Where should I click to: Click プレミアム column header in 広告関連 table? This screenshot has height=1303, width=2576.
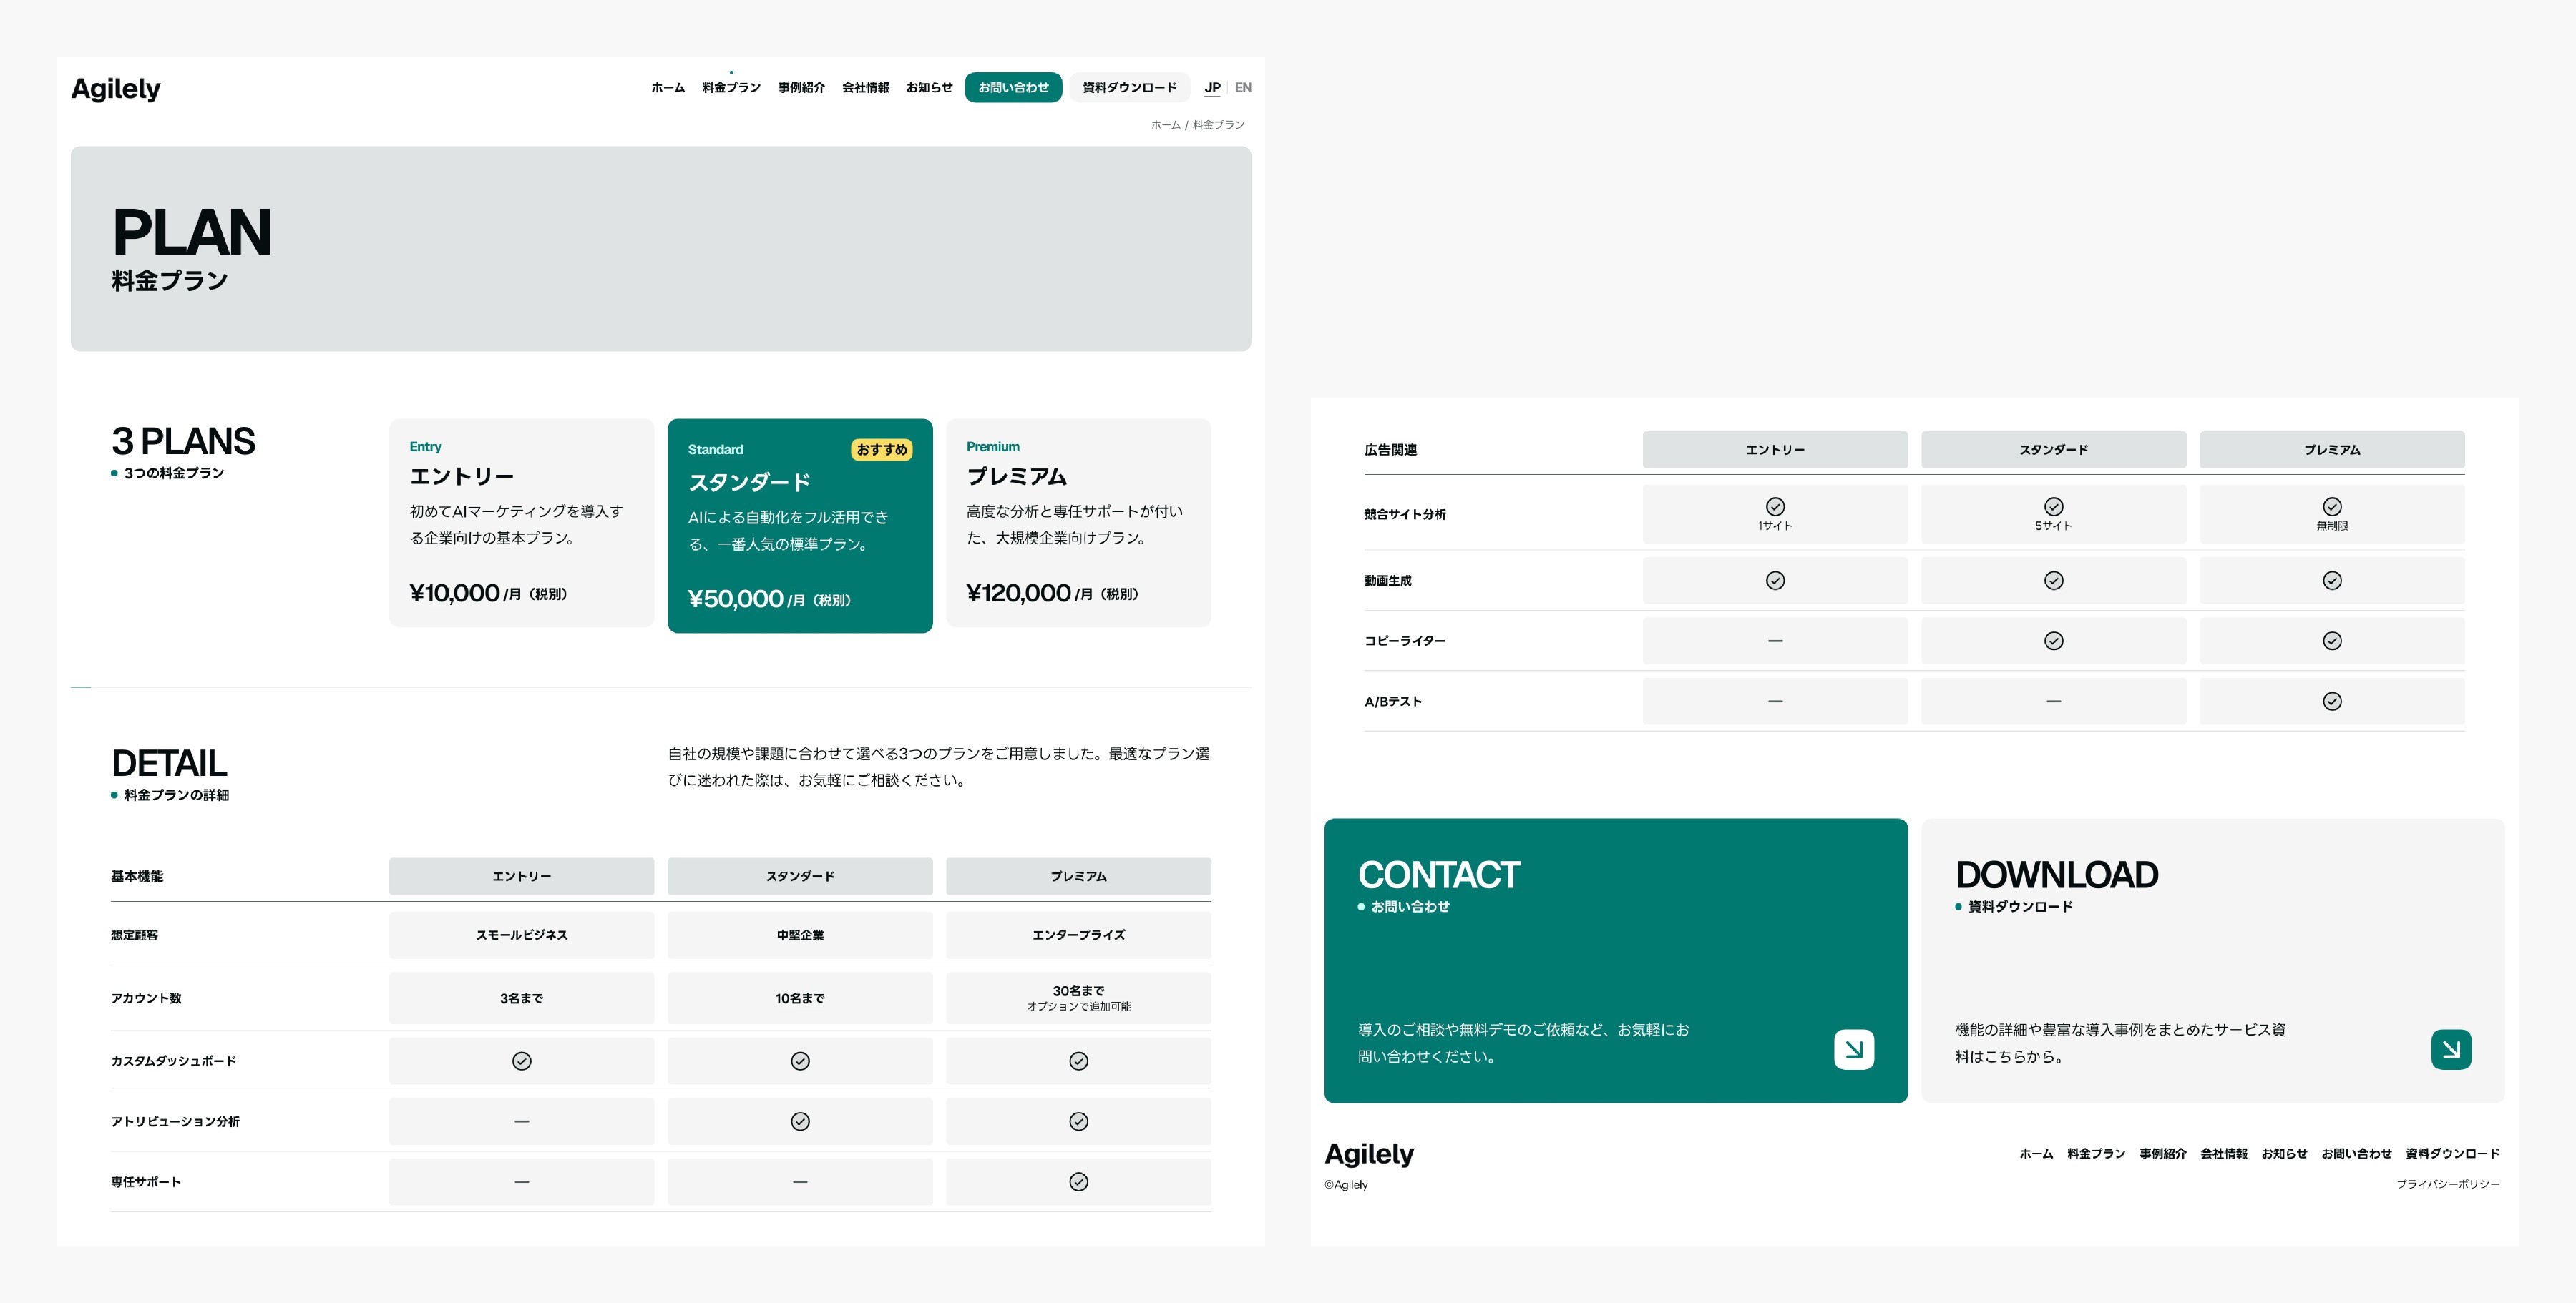(x=2332, y=450)
